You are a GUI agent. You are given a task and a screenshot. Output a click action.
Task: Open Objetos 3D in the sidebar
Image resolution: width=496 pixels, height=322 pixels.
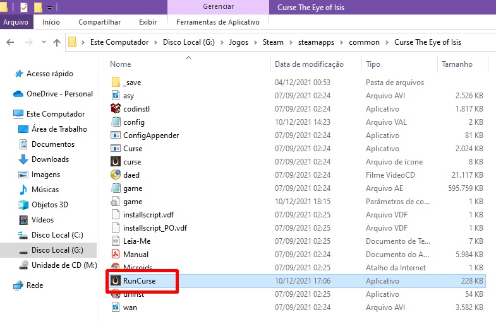coord(50,205)
